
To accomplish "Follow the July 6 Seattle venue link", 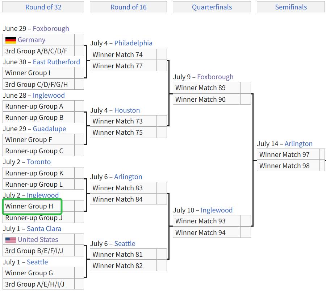I will (125, 243).
